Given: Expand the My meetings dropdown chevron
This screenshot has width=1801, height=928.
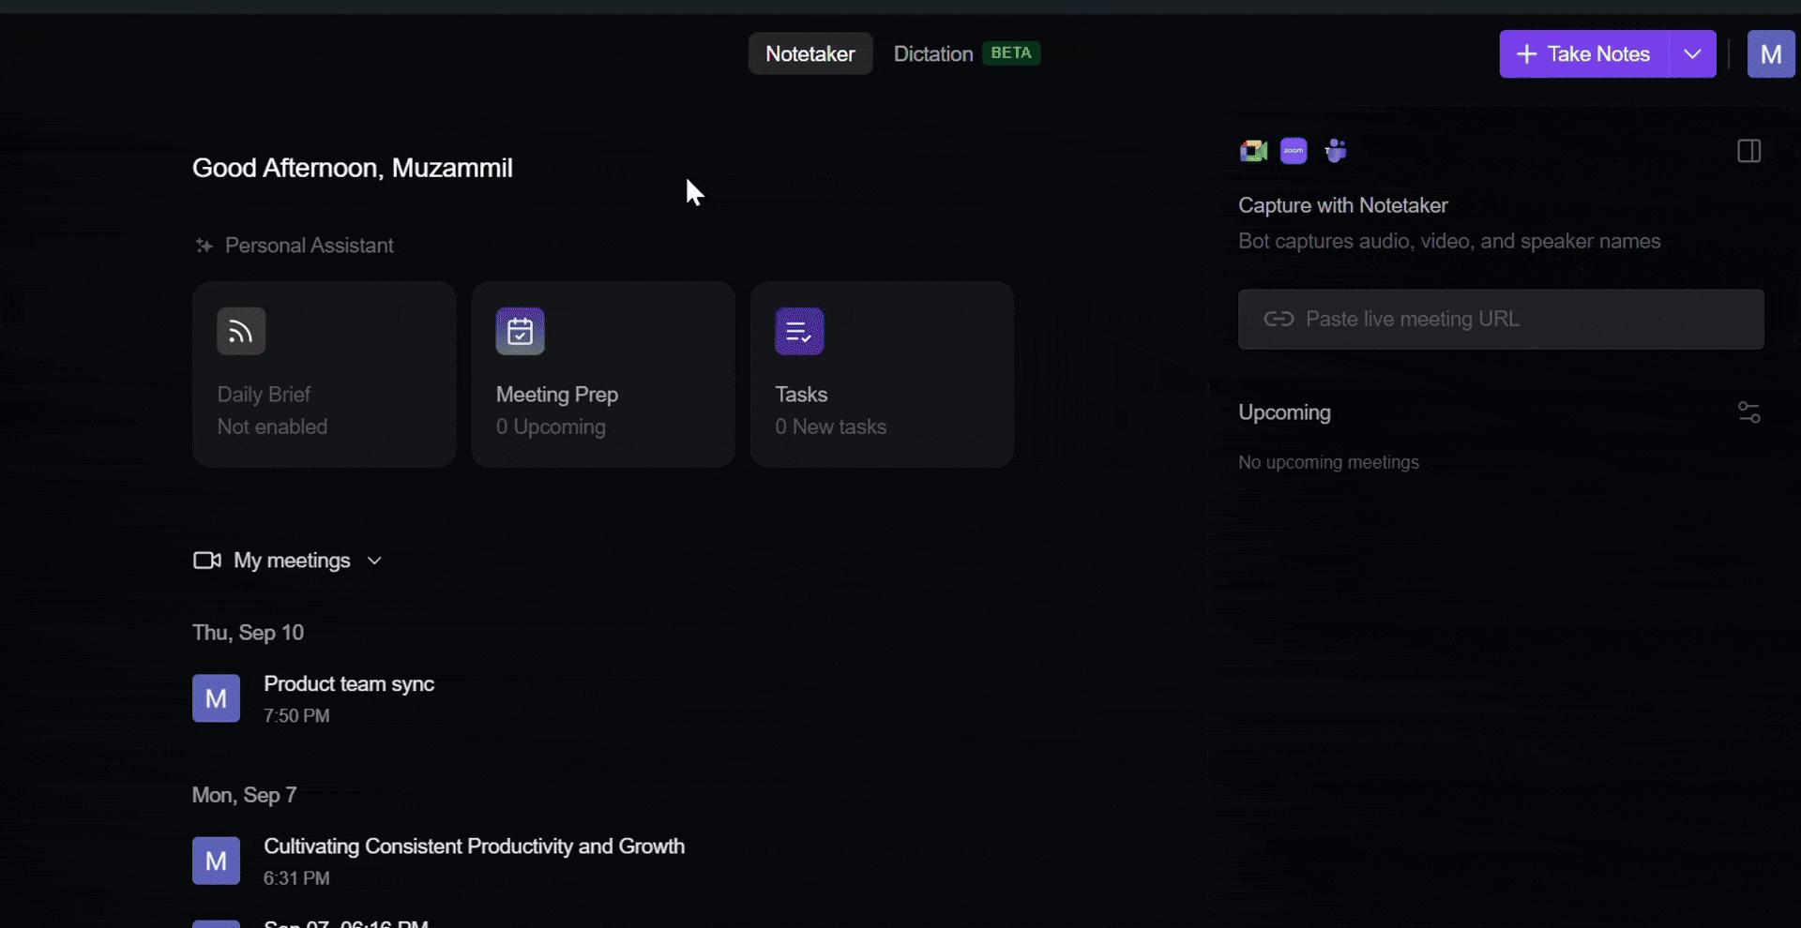Looking at the screenshot, I should (x=374, y=561).
